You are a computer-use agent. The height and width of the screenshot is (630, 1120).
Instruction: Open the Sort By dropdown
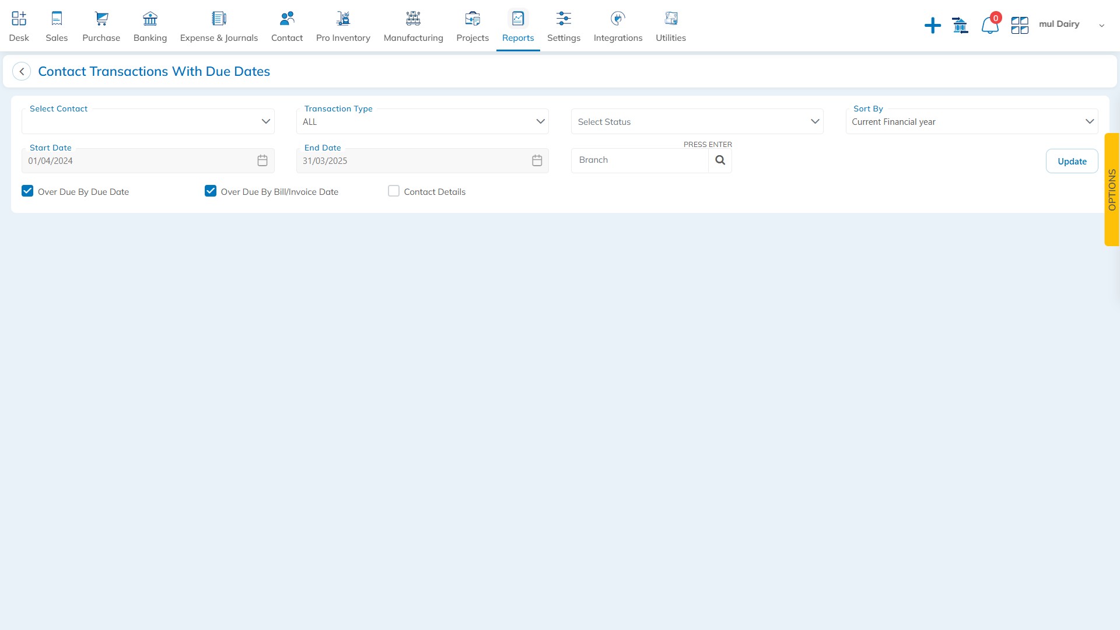[972, 121]
